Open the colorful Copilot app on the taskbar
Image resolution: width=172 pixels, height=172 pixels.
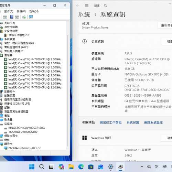pyautogui.click(x=61, y=167)
